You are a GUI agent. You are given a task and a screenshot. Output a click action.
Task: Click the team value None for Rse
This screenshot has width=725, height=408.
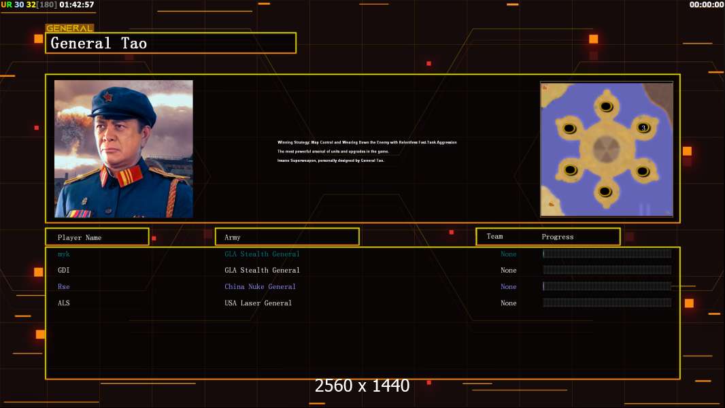click(508, 286)
